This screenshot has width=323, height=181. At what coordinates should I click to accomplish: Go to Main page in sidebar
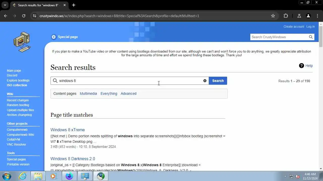tap(14, 71)
